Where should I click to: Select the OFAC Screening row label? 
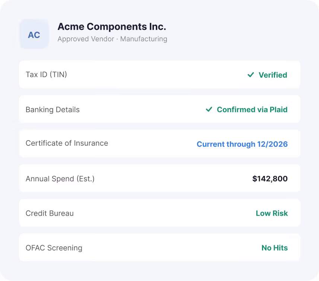point(54,248)
